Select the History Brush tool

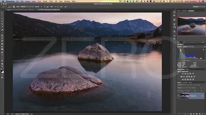point(2,38)
